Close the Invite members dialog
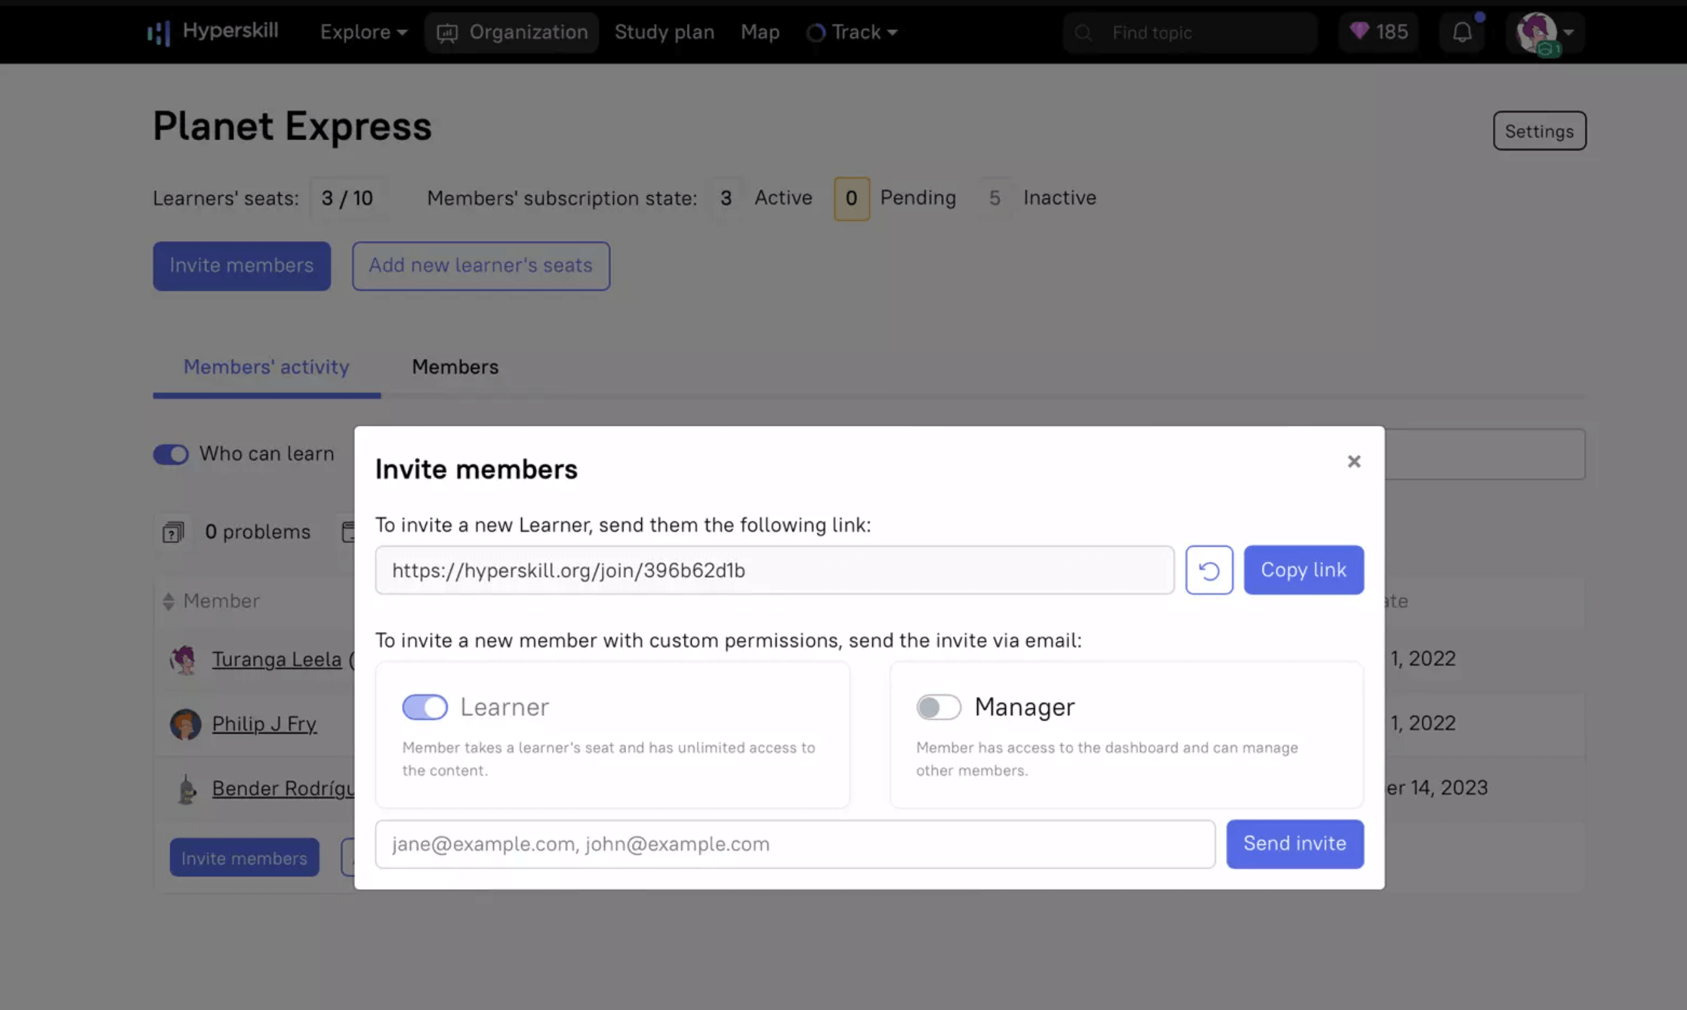1687x1010 pixels. click(x=1354, y=461)
